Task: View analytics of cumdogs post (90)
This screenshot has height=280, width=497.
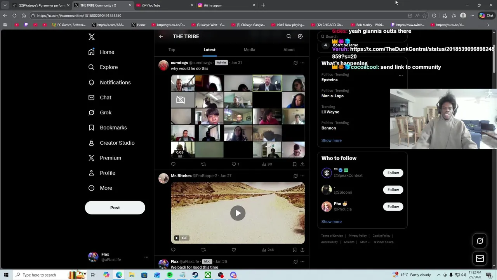Action: [267, 164]
